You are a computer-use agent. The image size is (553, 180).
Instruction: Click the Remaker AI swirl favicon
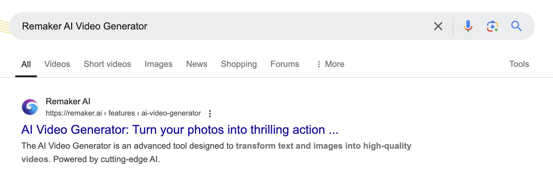(x=30, y=107)
